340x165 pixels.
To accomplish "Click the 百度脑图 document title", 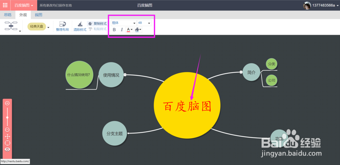I will pos(144,5).
